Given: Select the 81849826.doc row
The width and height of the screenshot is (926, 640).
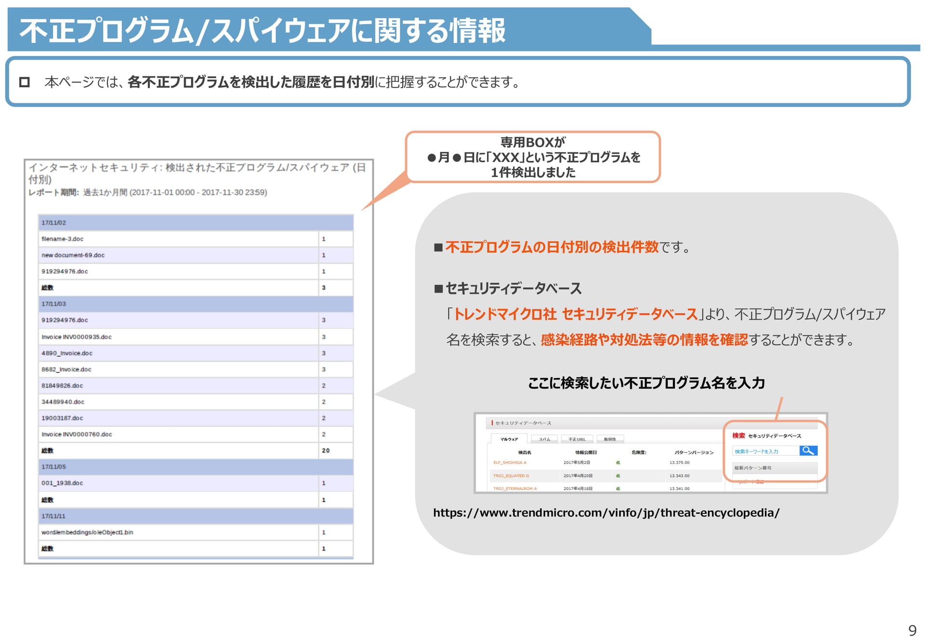Looking at the screenshot, I should (196, 386).
